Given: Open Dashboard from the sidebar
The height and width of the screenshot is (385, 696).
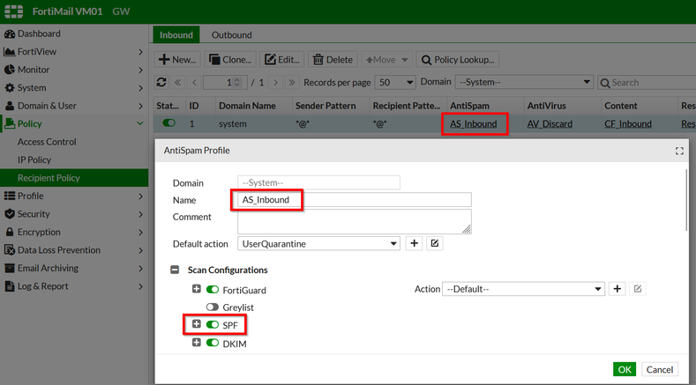Looking at the screenshot, I should tap(39, 33).
